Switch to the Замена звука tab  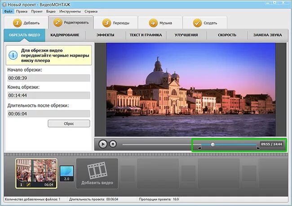267,35
